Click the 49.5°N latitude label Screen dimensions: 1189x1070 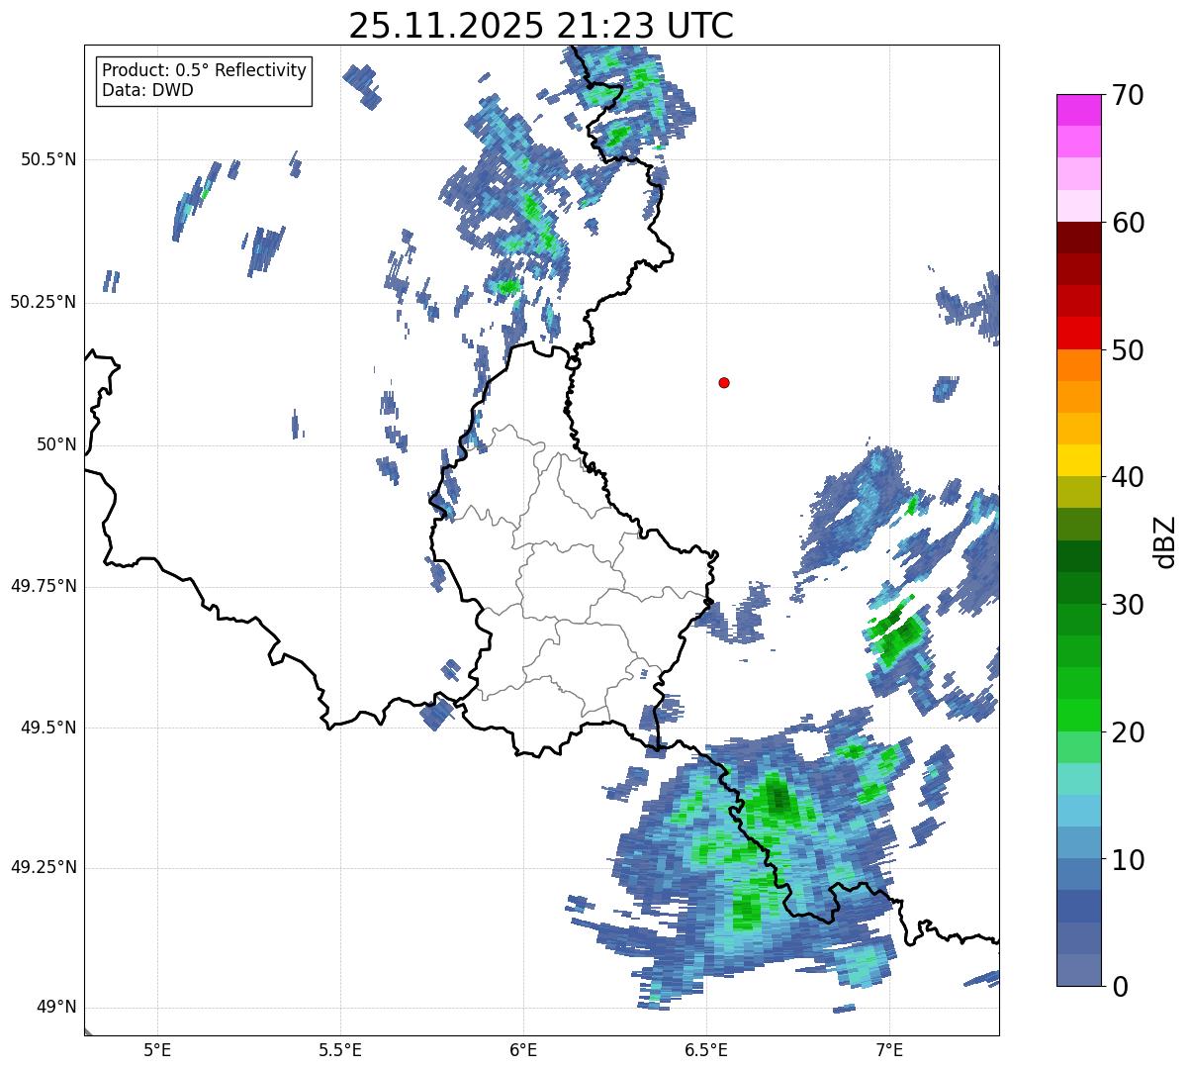[48, 728]
